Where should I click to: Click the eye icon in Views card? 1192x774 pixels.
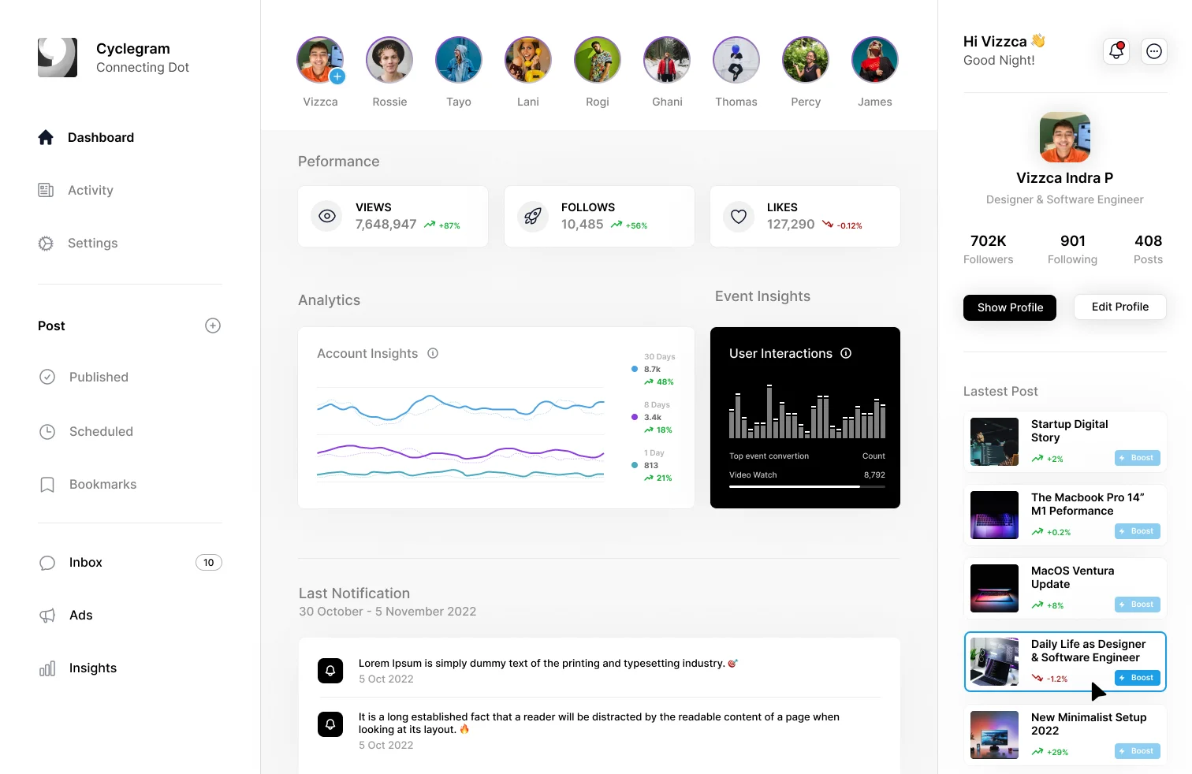[327, 216]
